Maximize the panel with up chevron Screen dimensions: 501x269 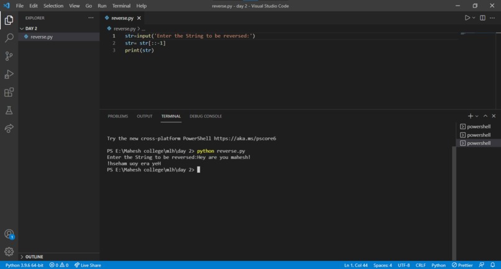point(485,116)
